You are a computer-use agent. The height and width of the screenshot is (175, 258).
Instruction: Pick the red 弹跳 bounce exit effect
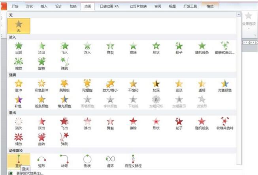(64, 139)
